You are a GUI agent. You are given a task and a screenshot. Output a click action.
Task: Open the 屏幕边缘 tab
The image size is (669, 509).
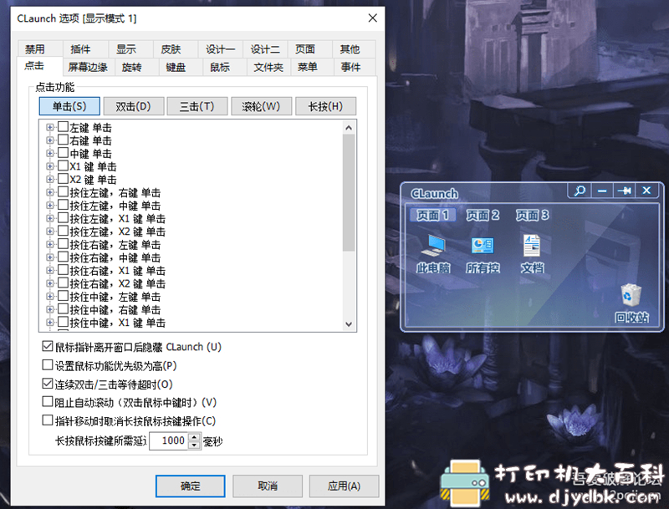point(88,67)
